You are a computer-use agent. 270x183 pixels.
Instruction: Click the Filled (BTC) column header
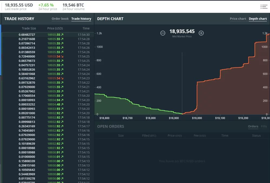click(x=149, y=136)
